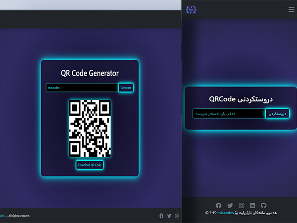This screenshot has height=223, width=297.
Task: Click the input field containing mir.codes
Action: (x=82, y=88)
